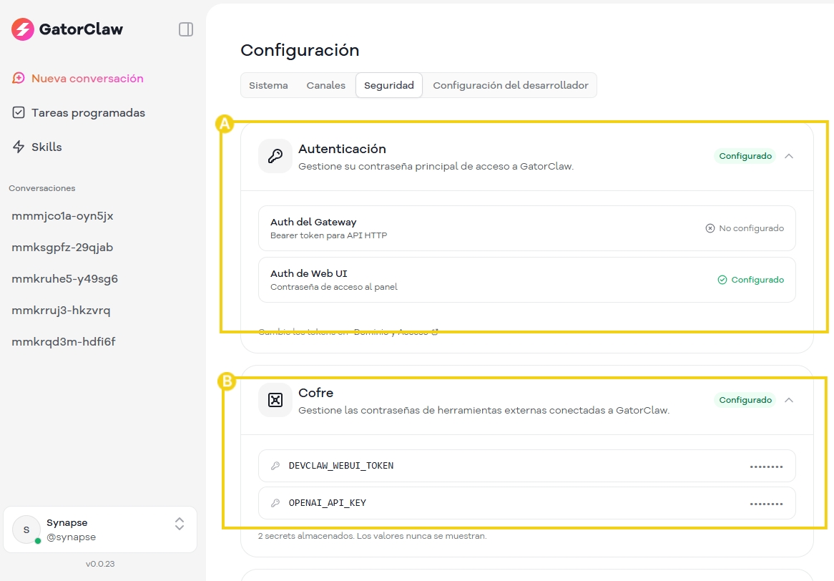
Task: Click the Synapse user avatar
Action: tap(26, 529)
